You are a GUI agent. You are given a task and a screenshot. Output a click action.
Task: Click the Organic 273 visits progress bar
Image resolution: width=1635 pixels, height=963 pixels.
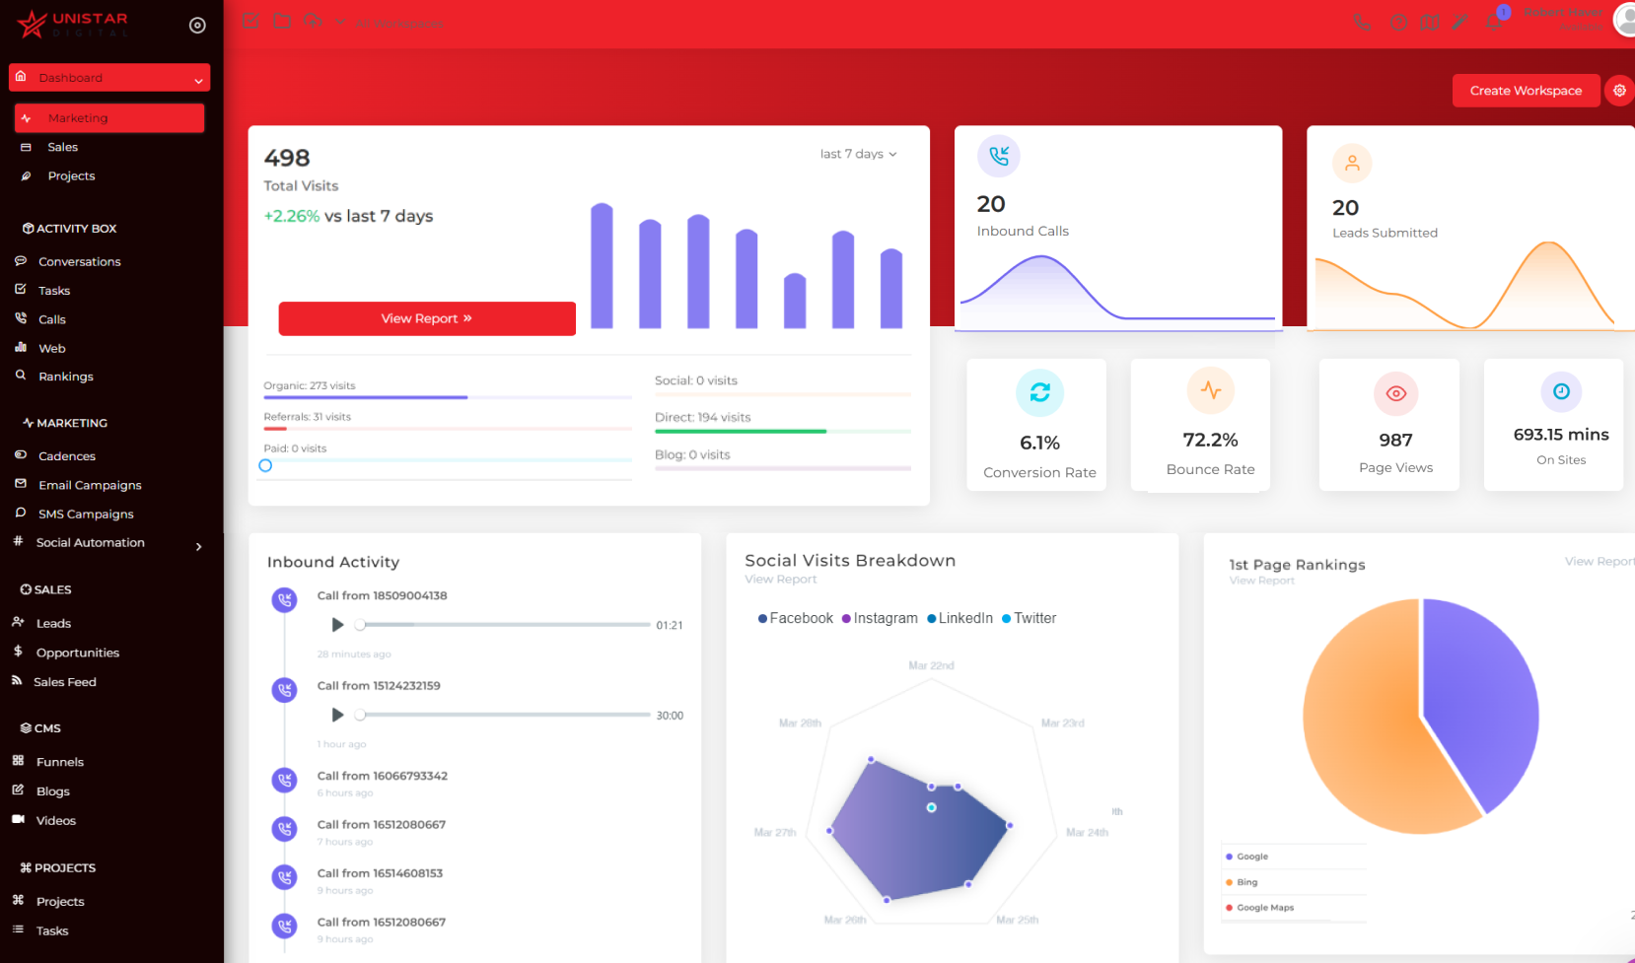point(448,397)
